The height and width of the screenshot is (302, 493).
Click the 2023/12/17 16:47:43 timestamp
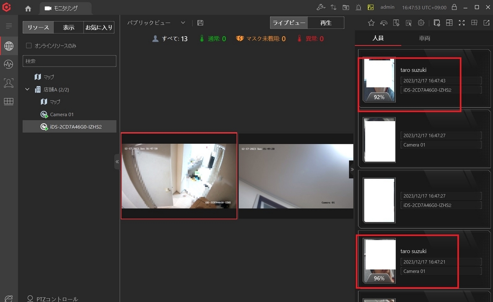click(x=424, y=81)
